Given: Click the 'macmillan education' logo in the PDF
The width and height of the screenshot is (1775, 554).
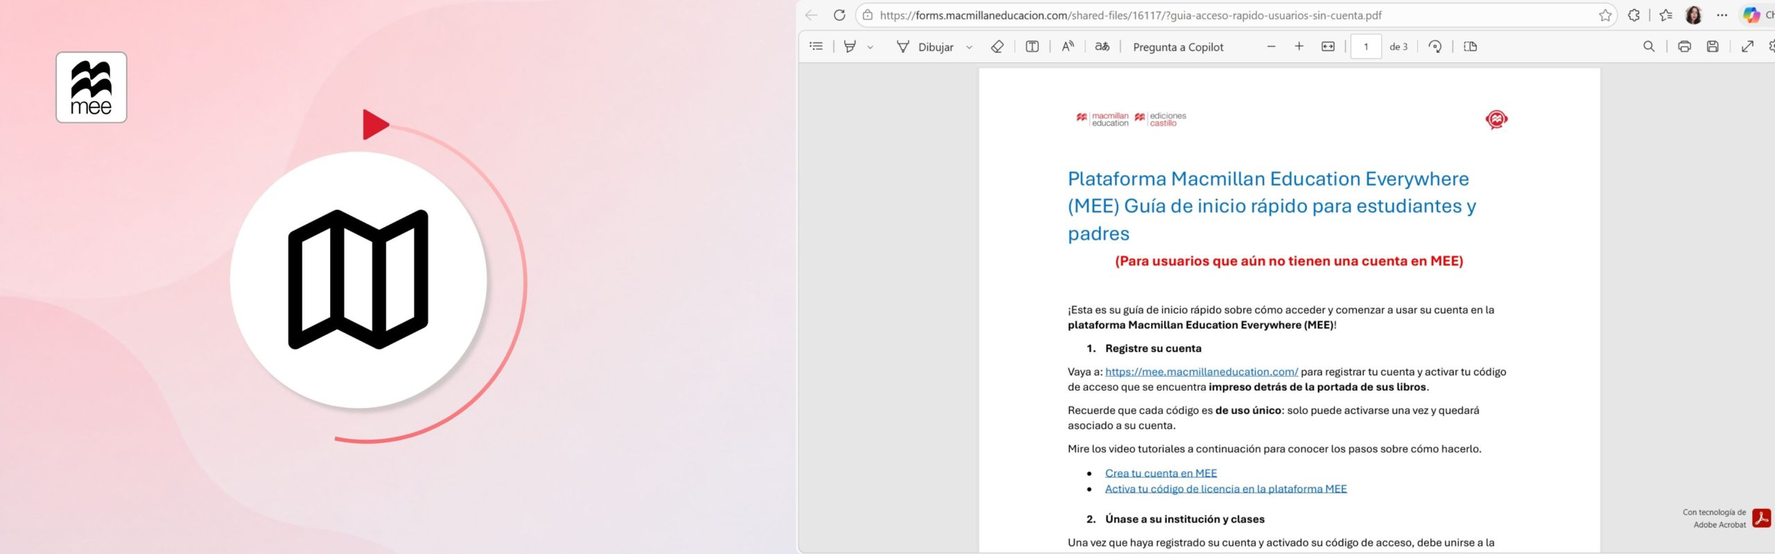Looking at the screenshot, I should pyautogui.click(x=1102, y=119).
